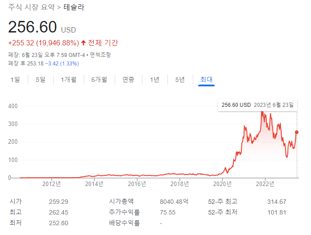Click the 52-주 최저 label
Screen dimensions: 311x235
(x=223, y=212)
